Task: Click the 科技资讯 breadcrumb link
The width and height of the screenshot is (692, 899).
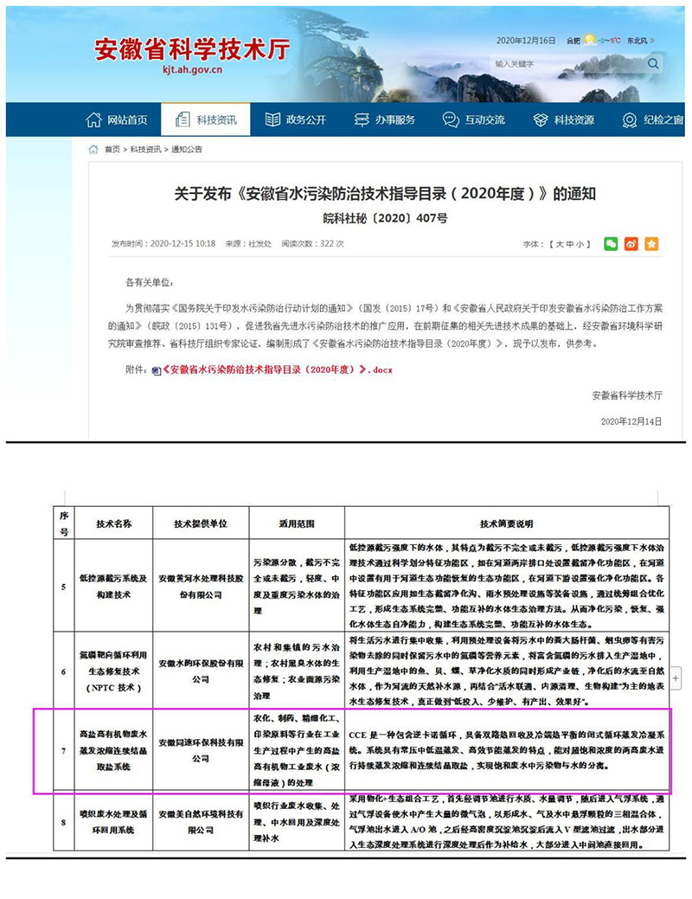Action: tap(145, 150)
